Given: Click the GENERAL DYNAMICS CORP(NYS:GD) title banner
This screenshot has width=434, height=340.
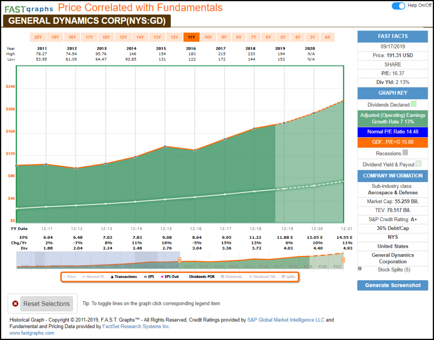Looking at the screenshot, I should 87,21.
